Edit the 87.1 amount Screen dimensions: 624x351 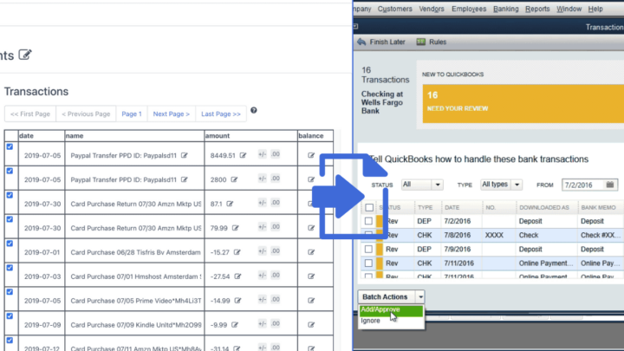pos(230,204)
